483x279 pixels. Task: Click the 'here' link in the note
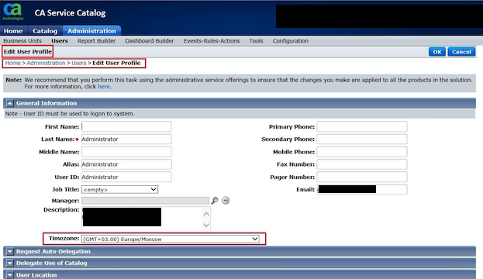(x=104, y=87)
